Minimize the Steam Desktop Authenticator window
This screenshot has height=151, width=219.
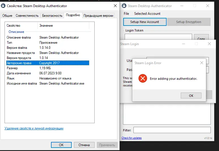click(x=182, y=6)
